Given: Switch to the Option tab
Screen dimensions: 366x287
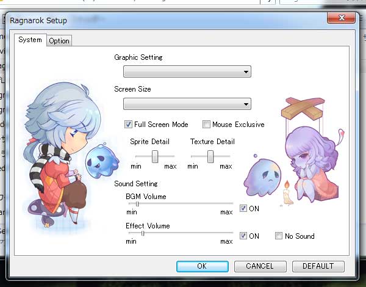Looking at the screenshot, I should coord(59,41).
